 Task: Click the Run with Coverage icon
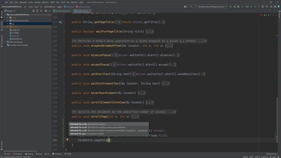[238, 7]
